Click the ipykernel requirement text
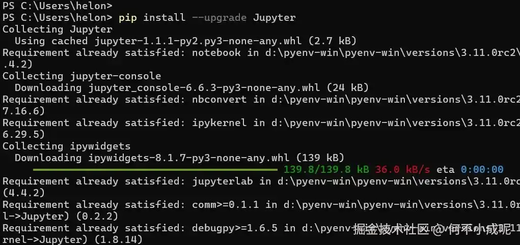 click(219, 123)
